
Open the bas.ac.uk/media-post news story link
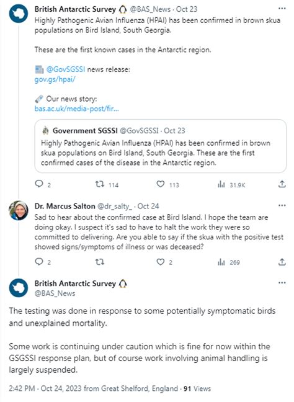pos(77,109)
